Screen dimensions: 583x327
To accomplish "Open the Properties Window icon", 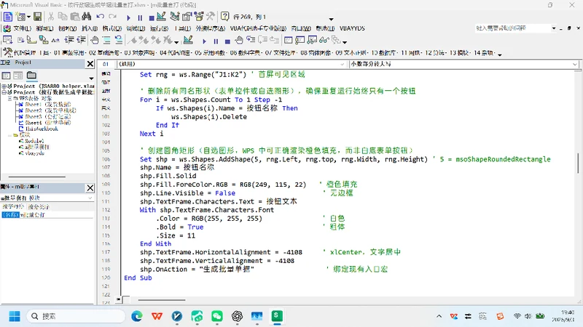I will click(x=187, y=17).
